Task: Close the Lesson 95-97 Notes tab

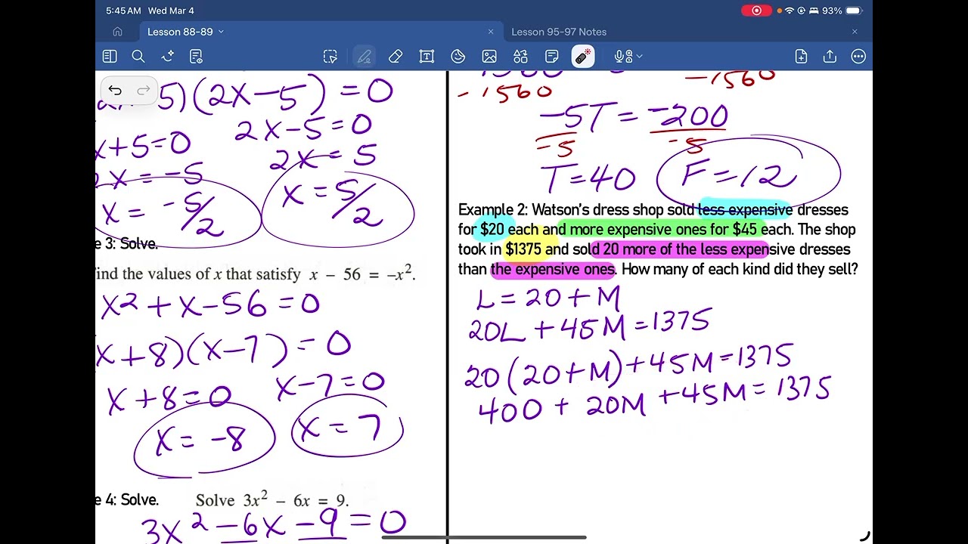Action: point(855,32)
